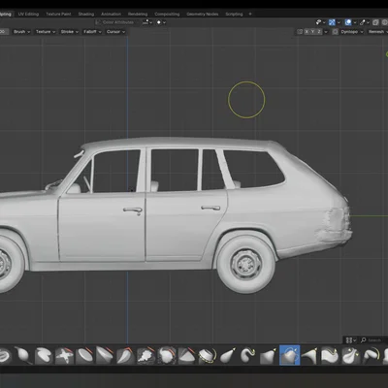Screen dimensions: 388x388
Task: Choose the star-shaped brush icon
Action: 64,355
